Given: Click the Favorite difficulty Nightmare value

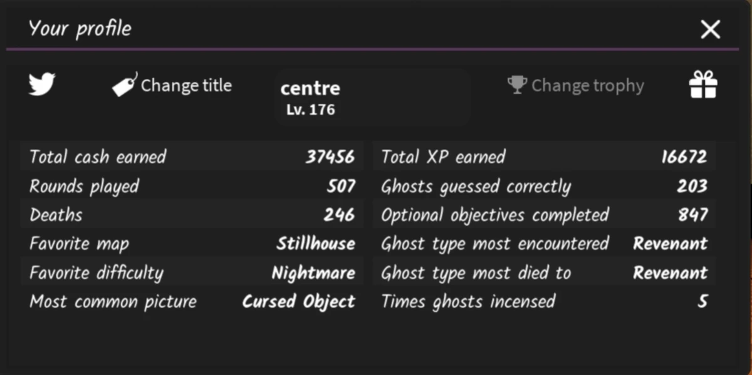Looking at the screenshot, I should click(313, 273).
